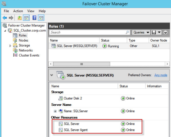Screen dimensions: 171x137
Task: Collapse the SQL Server (MSSQLSERVER) details pane chevron
Action: (x=52, y=75)
